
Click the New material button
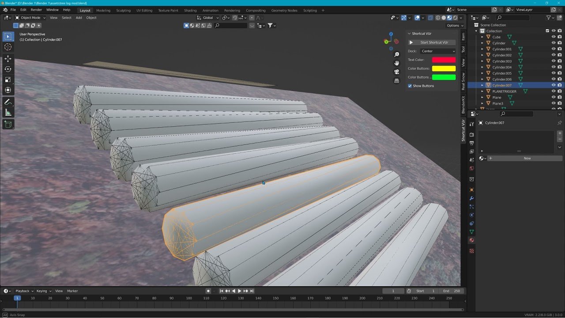[x=527, y=158]
